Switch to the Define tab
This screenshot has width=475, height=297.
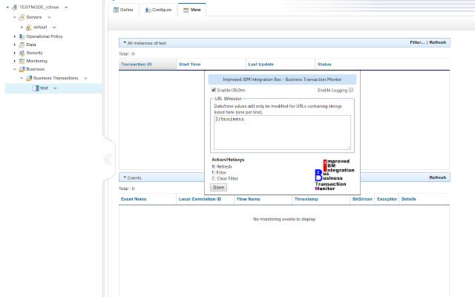point(123,10)
